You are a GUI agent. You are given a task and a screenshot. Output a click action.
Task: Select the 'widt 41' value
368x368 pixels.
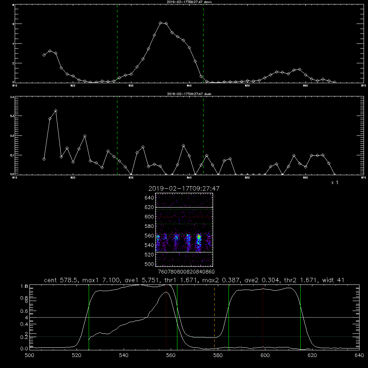click(x=333, y=280)
